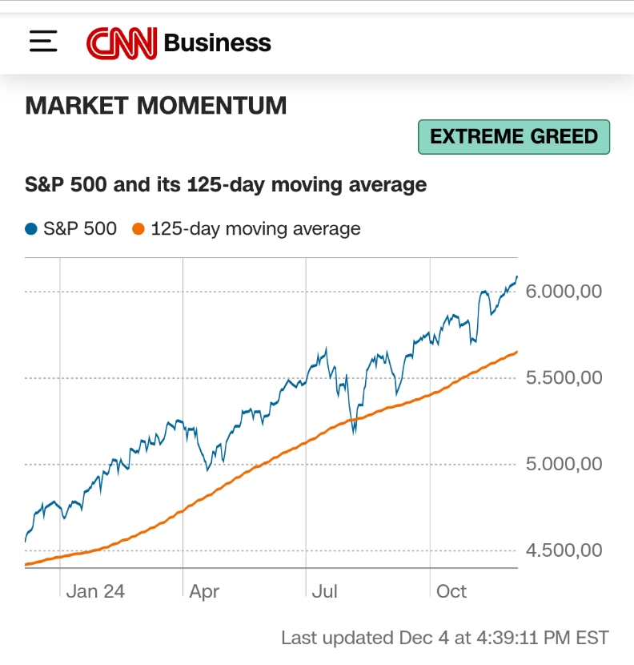Screen dimensions: 634x665
Task: Click the chart title about 125-day moving average
Action: click(226, 185)
